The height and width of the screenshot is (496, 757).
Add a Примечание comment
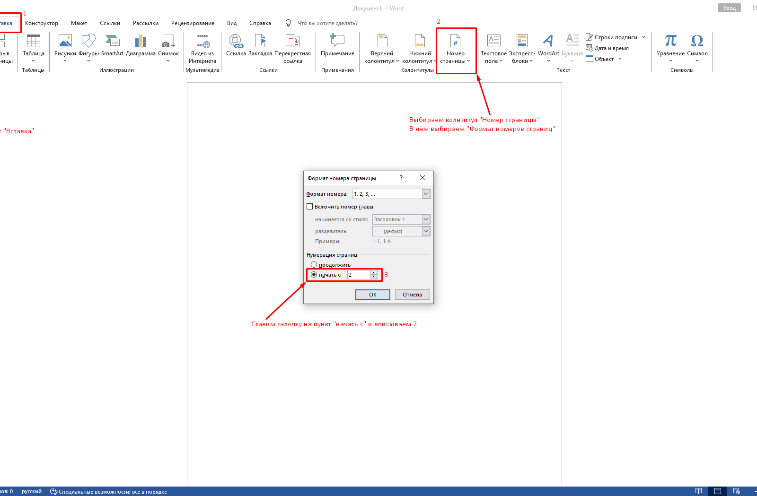(x=337, y=42)
